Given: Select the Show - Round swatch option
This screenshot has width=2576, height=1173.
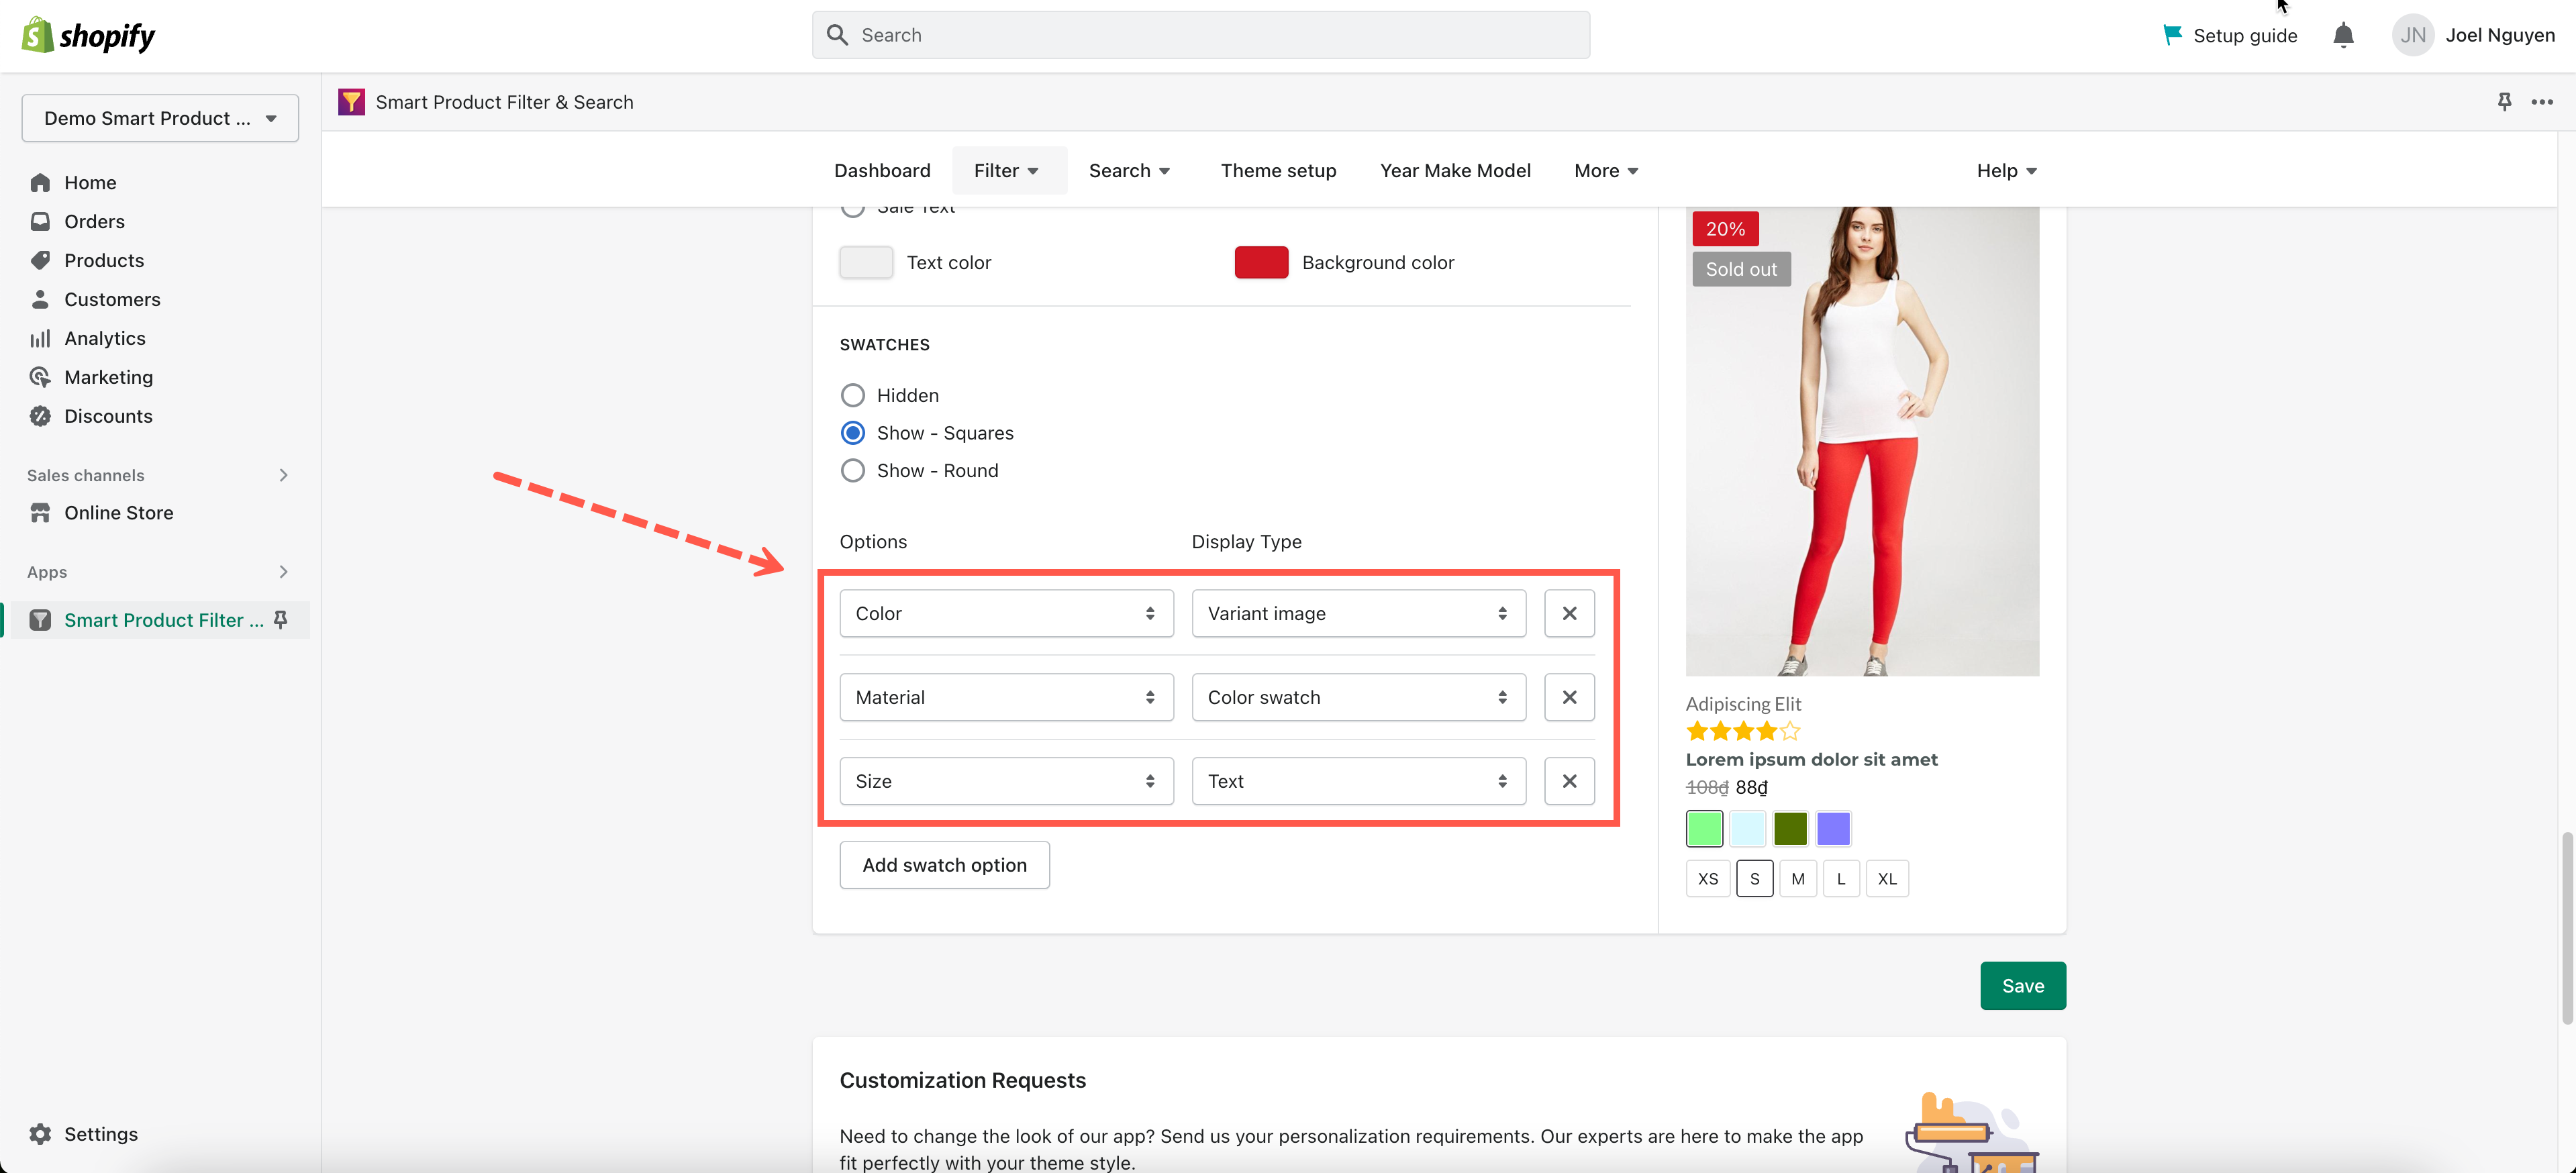Looking at the screenshot, I should (x=853, y=470).
